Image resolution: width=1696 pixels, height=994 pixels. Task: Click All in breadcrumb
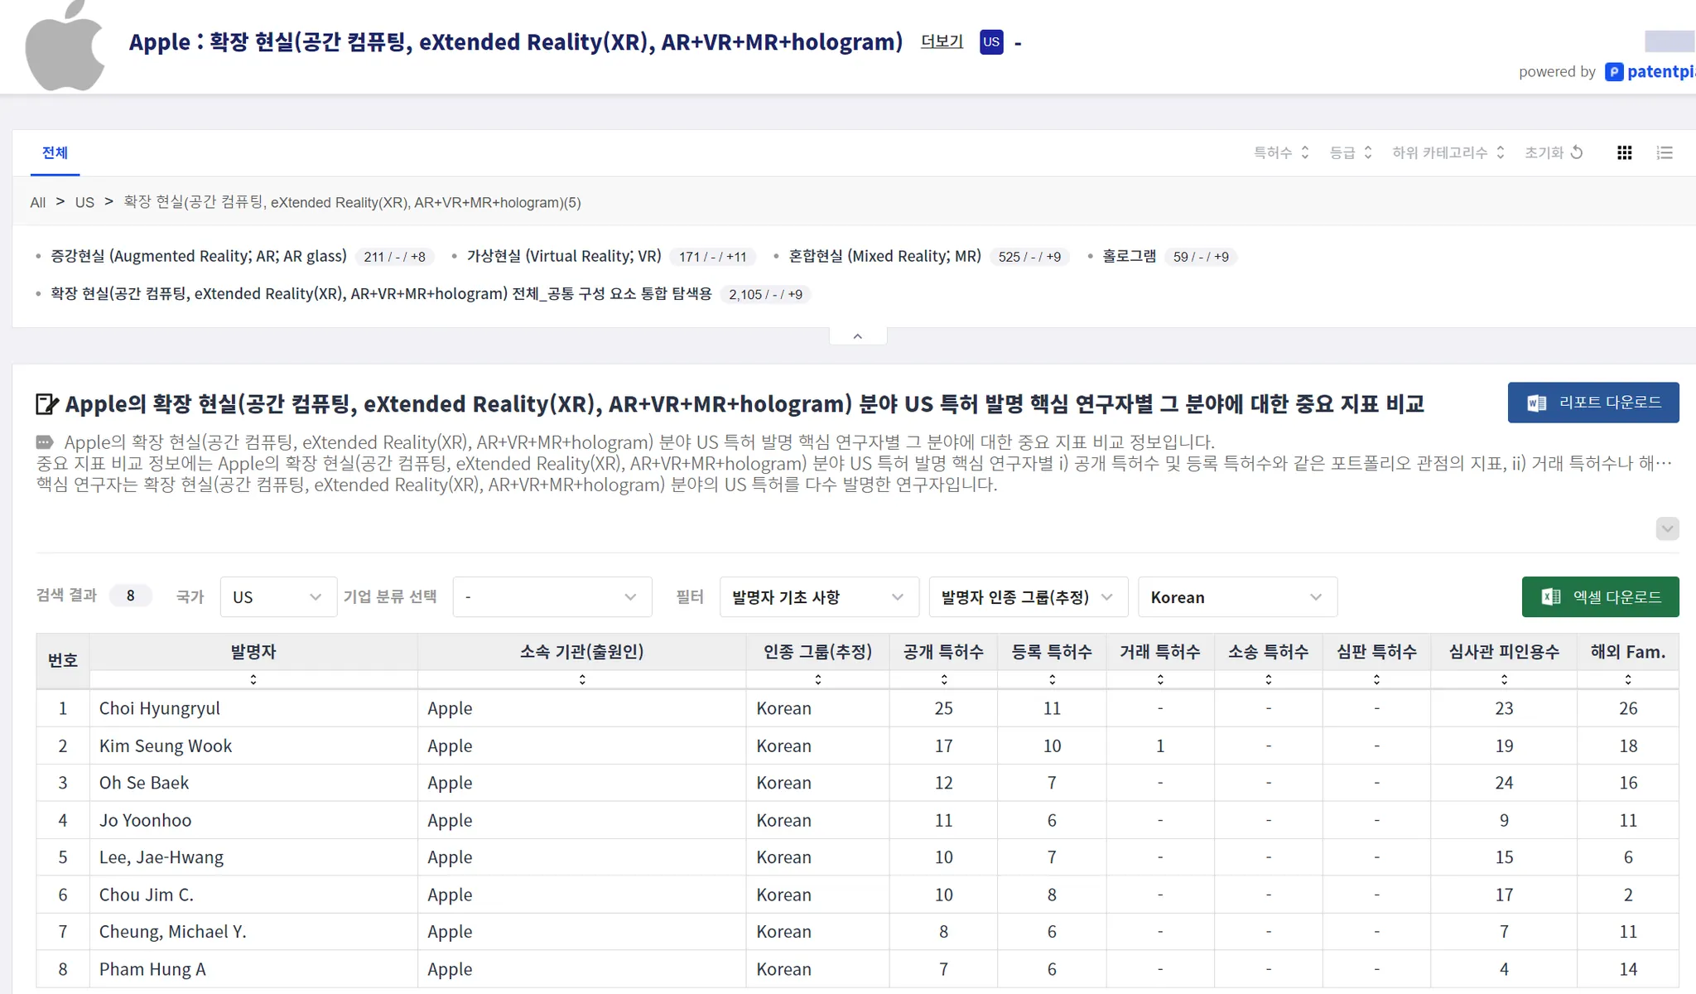point(38,203)
